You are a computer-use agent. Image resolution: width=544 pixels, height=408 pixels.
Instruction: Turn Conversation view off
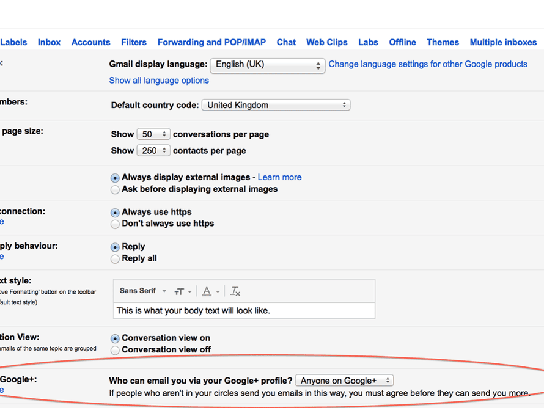pos(115,350)
